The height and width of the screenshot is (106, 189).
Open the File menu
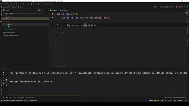(x=1, y=4)
